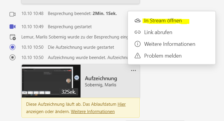224x121 pixels.
Task: Open 'Weitere Informationen' link in yellow banner
Action: [93, 112]
